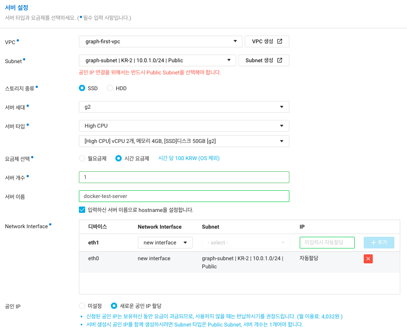407x331 pixels.
Task: Open the 서버 타입 High CPU dropdown
Action: 184,126
